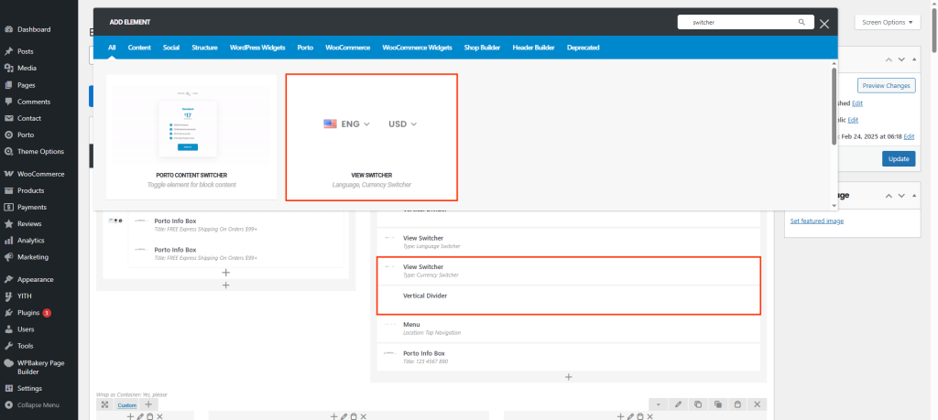This screenshot has width=938, height=420.
Task: Collapse the admin sidebar menu
Action: point(37,404)
